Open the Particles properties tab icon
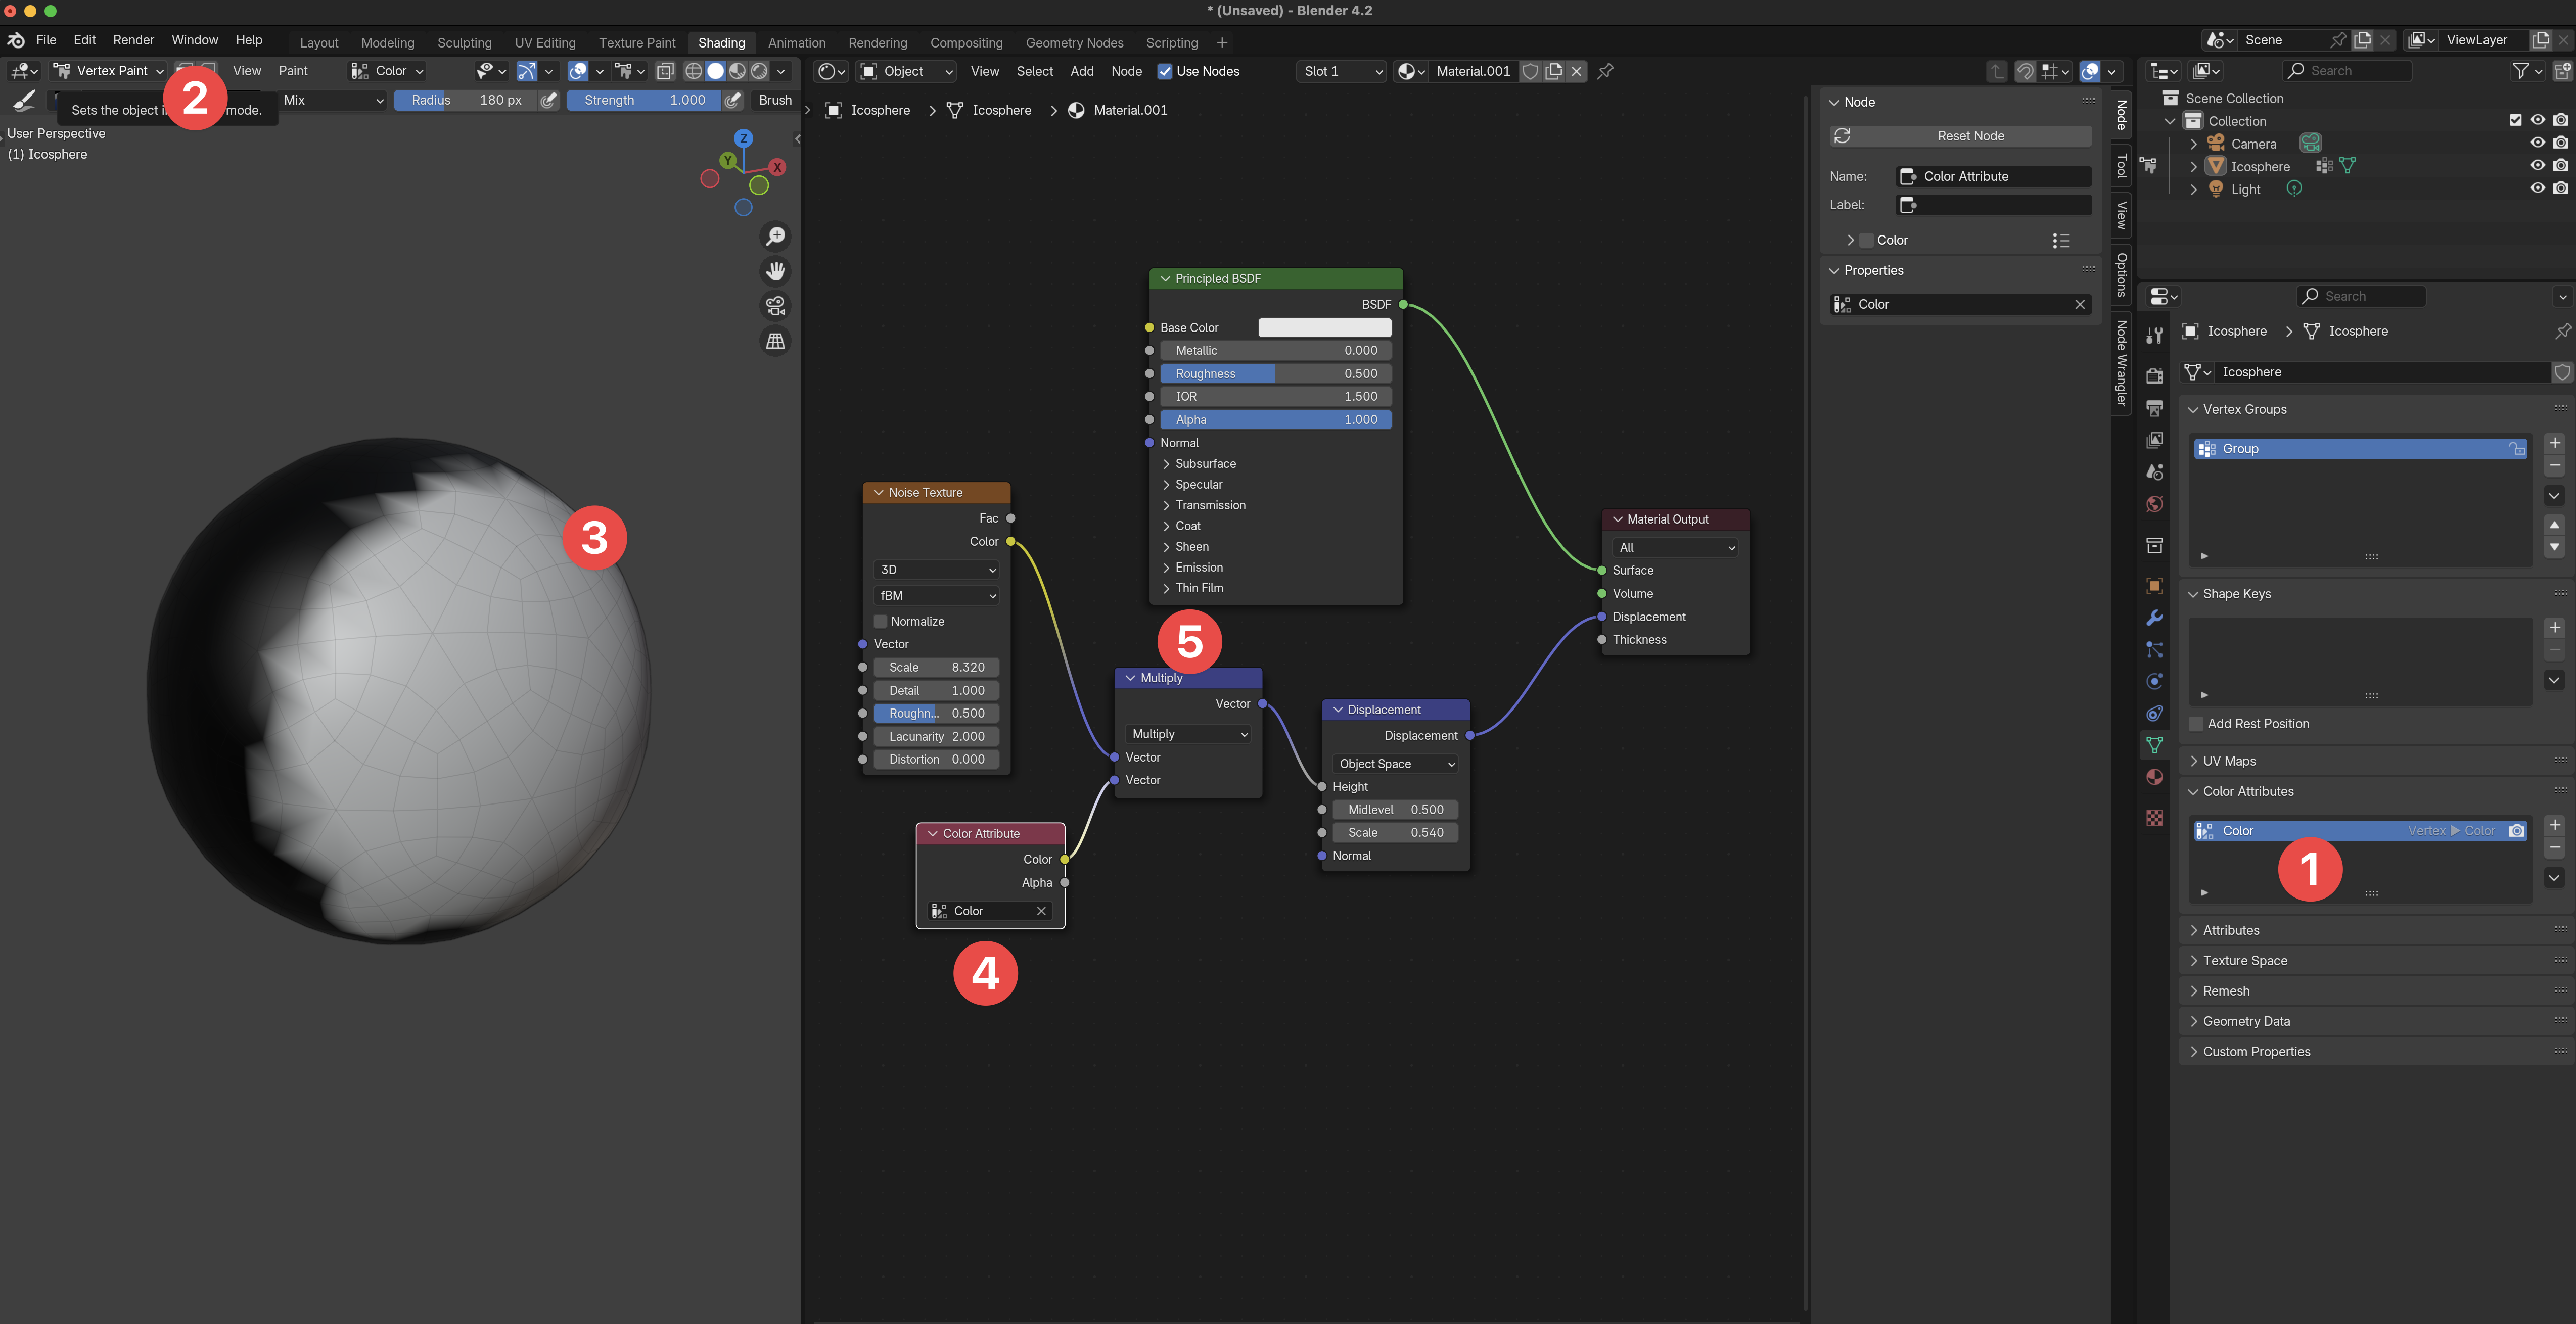The width and height of the screenshot is (2576, 1324). click(x=2154, y=650)
